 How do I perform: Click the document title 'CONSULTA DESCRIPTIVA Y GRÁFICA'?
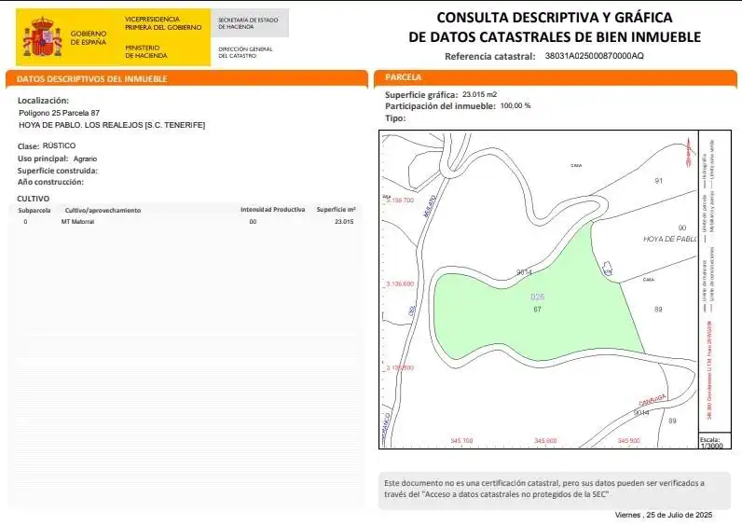(555, 18)
